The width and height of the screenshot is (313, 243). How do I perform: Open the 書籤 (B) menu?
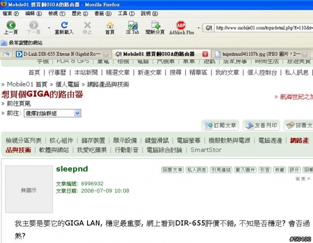(x=103, y=14)
